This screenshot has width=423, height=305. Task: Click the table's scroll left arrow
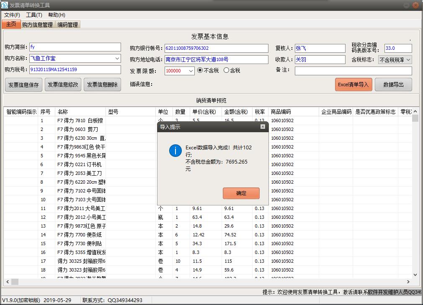[x=7, y=282]
